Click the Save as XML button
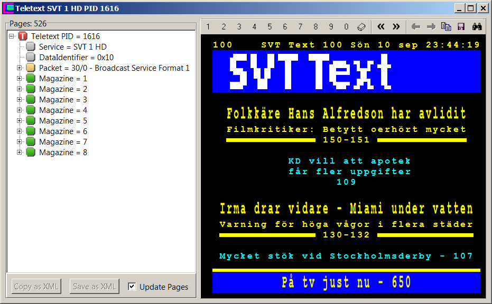Viewport: 492px width, 304px height. [x=95, y=286]
